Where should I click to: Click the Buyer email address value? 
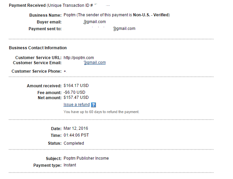pyautogui.click(x=95, y=22)
